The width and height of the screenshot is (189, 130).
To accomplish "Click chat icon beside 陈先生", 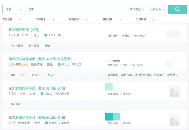I will click(42, 94).
